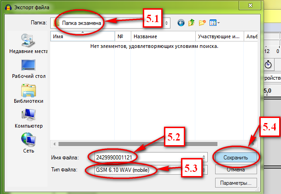Open Параметры... options button
281x194 pixels.
(x=235, y=183)
